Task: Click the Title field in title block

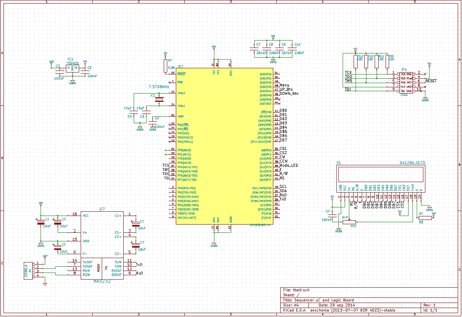Action: click(x=318, y=300)
